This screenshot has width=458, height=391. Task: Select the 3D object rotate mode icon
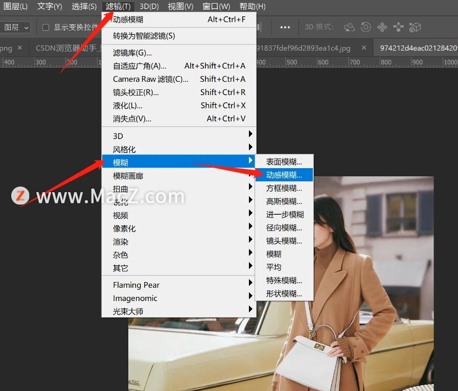[349, 27]
